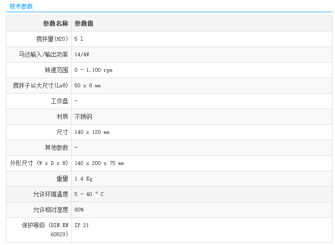Click the 参数值 column header
Image resolution: width=335 pixels, height=245 pixels.
point(84,23)
